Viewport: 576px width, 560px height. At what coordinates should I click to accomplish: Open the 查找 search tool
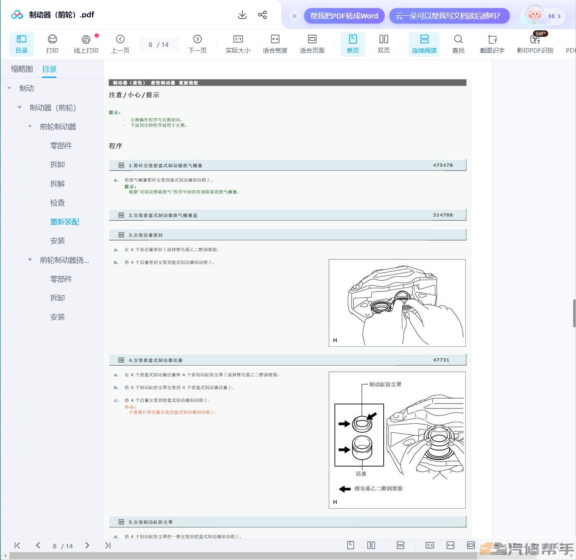coord(458,44)
